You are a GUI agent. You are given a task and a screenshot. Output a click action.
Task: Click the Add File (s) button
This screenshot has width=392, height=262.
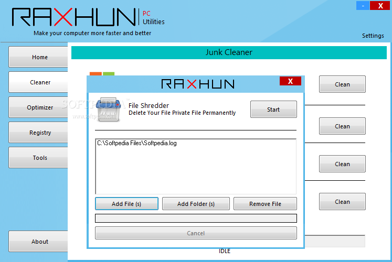point(126,204)
